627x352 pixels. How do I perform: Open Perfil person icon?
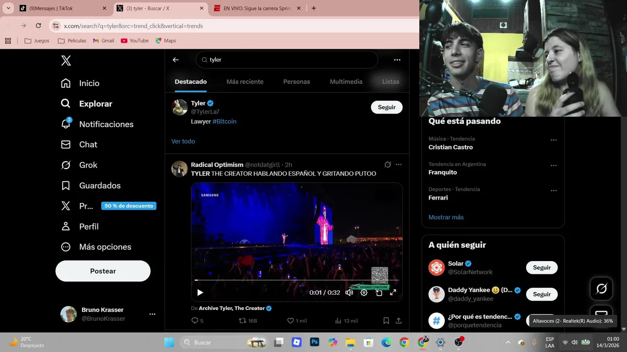click(x=66, y=226)
